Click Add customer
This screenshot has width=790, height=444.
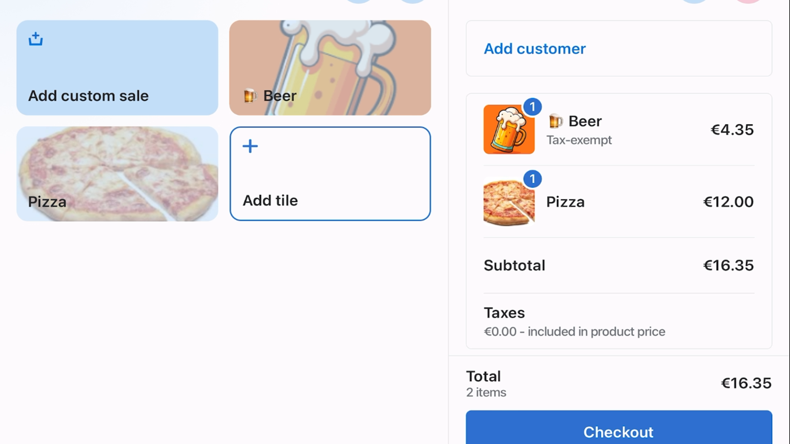(534, 48)
